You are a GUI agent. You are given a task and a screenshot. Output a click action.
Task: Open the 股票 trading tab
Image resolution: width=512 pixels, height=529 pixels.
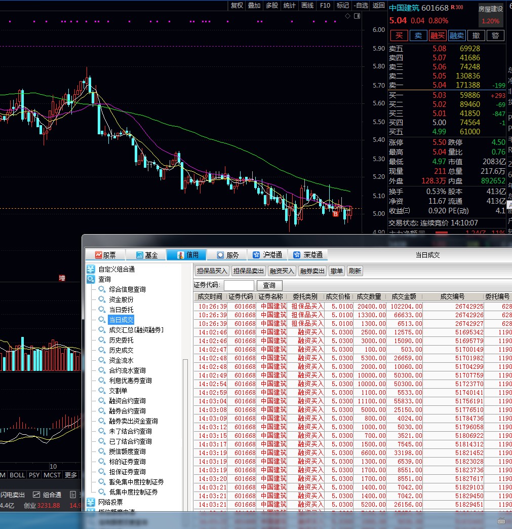[105, 255]
